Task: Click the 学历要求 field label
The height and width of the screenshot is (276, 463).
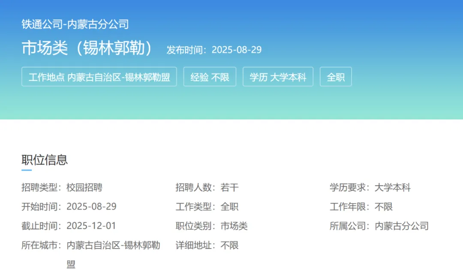Action: click(x=349, y=187)
